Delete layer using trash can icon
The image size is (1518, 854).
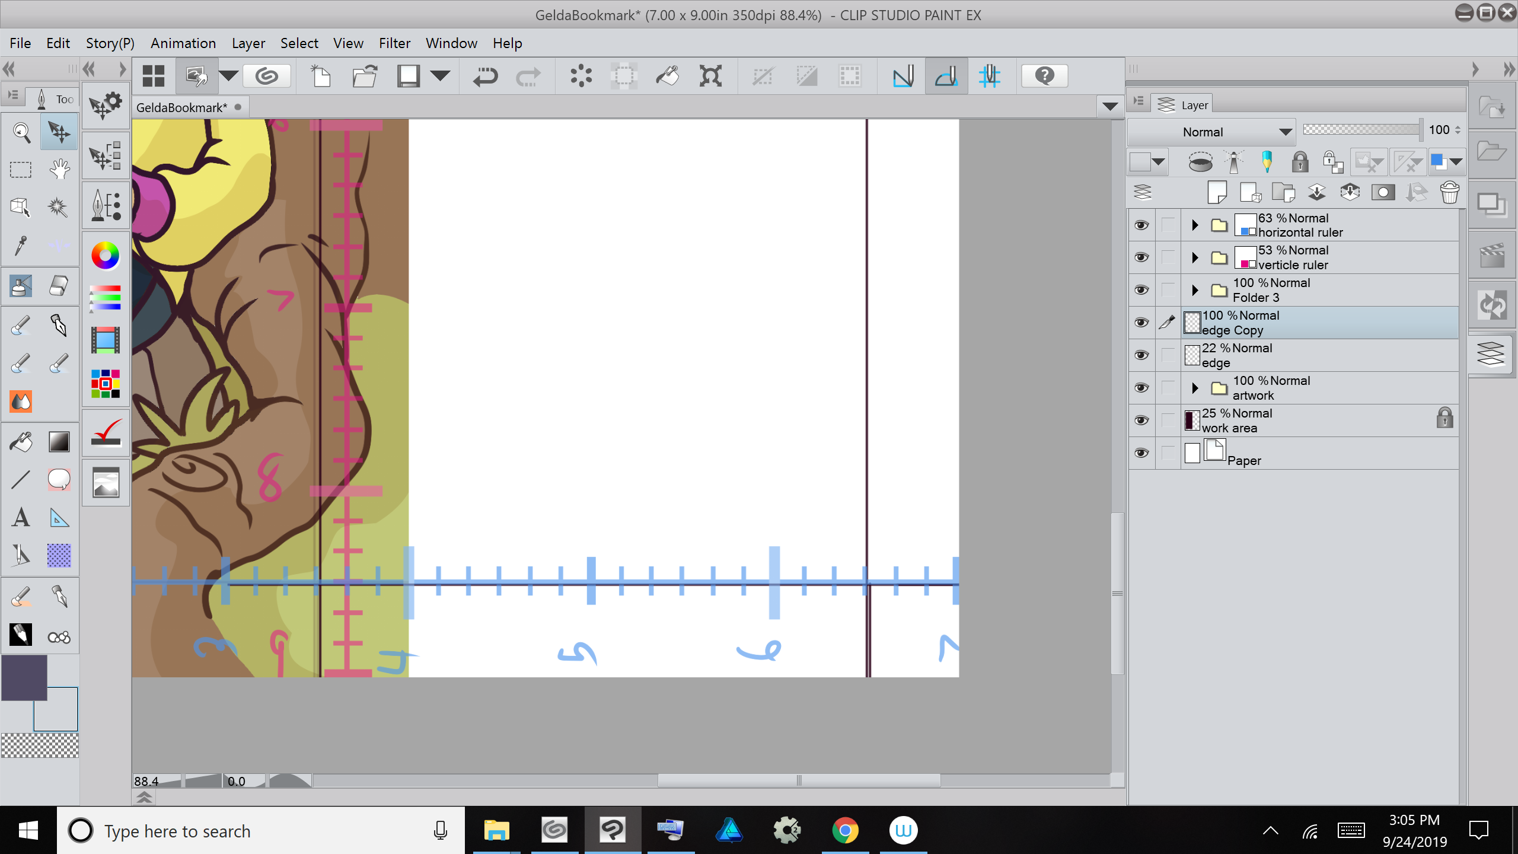click(x=1449, y=193)
